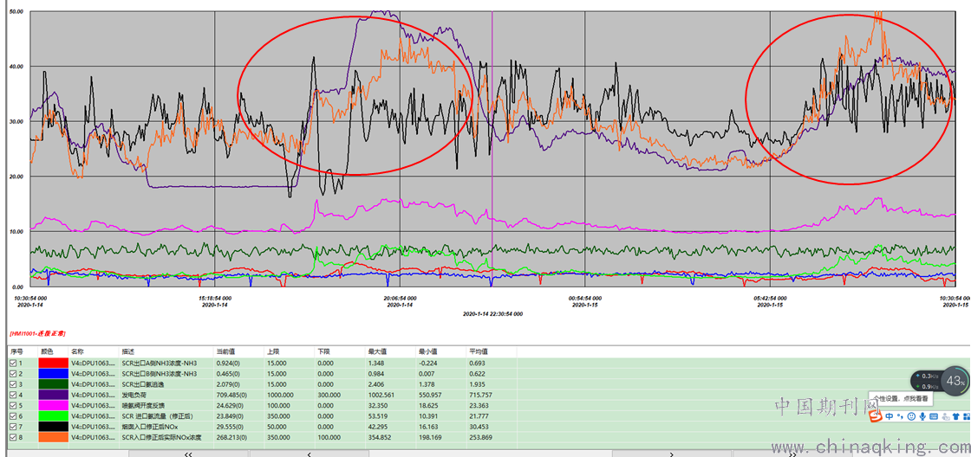Start voice input with microphone icon
971x457 pixels.
coord(922,416)
